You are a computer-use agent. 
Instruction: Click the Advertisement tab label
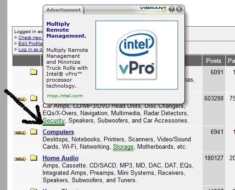coord(64,10)
